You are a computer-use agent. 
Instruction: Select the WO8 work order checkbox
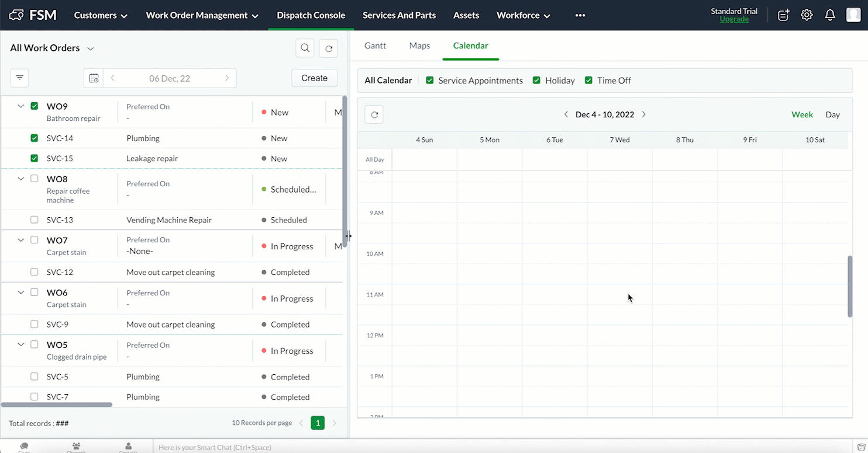(x=35, y=179)
